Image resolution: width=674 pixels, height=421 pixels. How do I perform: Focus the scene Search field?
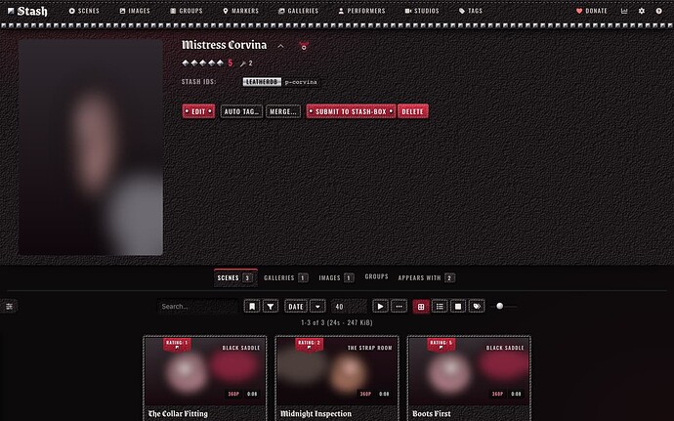click(197, 306)
